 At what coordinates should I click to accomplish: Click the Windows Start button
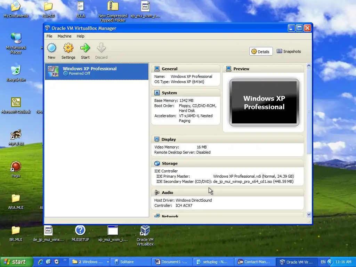point(16,262)
